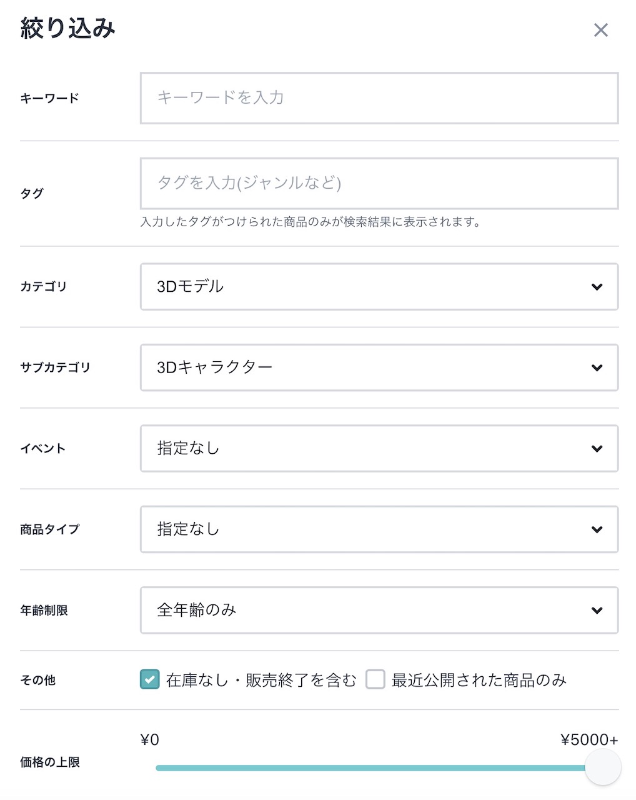
Task: Click the teal checkmark icon next to 在庫なし
Action: pyautogui.click(x=149, y=679)
